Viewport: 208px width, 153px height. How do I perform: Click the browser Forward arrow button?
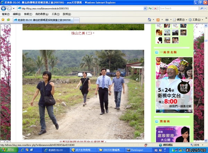click(9, 8)
